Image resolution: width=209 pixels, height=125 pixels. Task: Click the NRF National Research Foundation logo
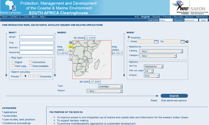click(x=181, y=8)
